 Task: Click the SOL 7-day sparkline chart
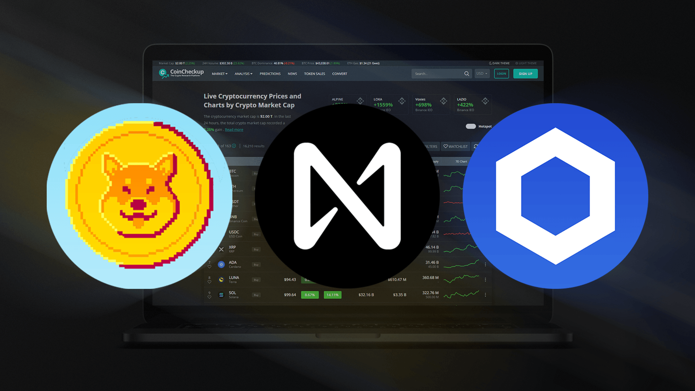point(461,294)
